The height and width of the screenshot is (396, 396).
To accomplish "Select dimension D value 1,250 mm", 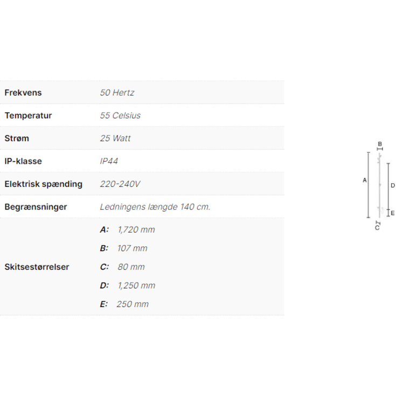I will tap(136, 286).
